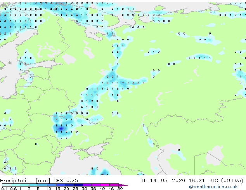246x190 pixels.
Task: Click the 0.1–0.5 mm legend color box
Action: pos(7,185)
